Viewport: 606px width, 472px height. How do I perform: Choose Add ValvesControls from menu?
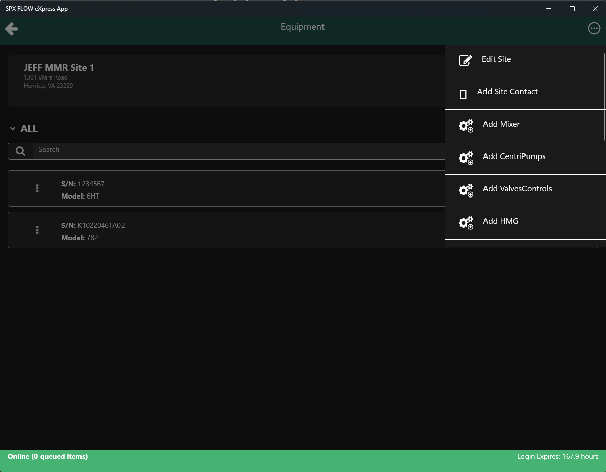[525, 191]
